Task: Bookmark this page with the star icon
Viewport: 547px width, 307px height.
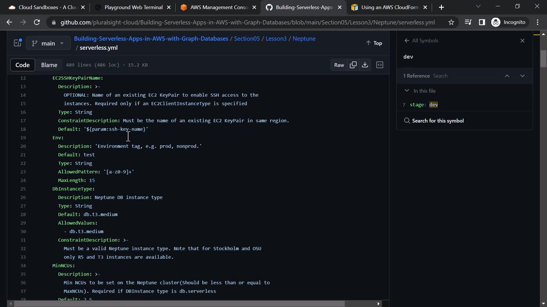Action: (x=451, y=22)
